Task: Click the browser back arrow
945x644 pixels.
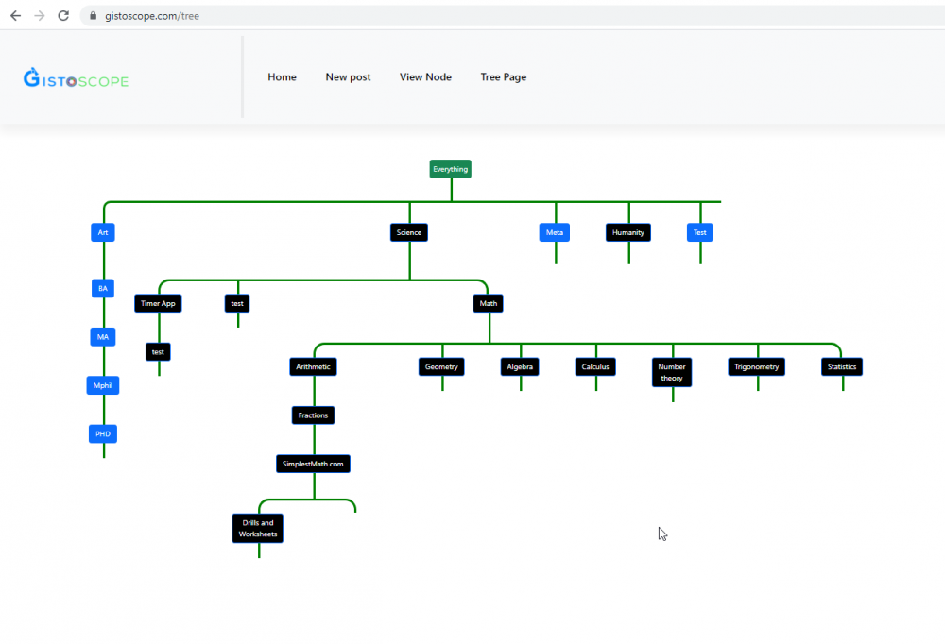Action: pos(15,16)
